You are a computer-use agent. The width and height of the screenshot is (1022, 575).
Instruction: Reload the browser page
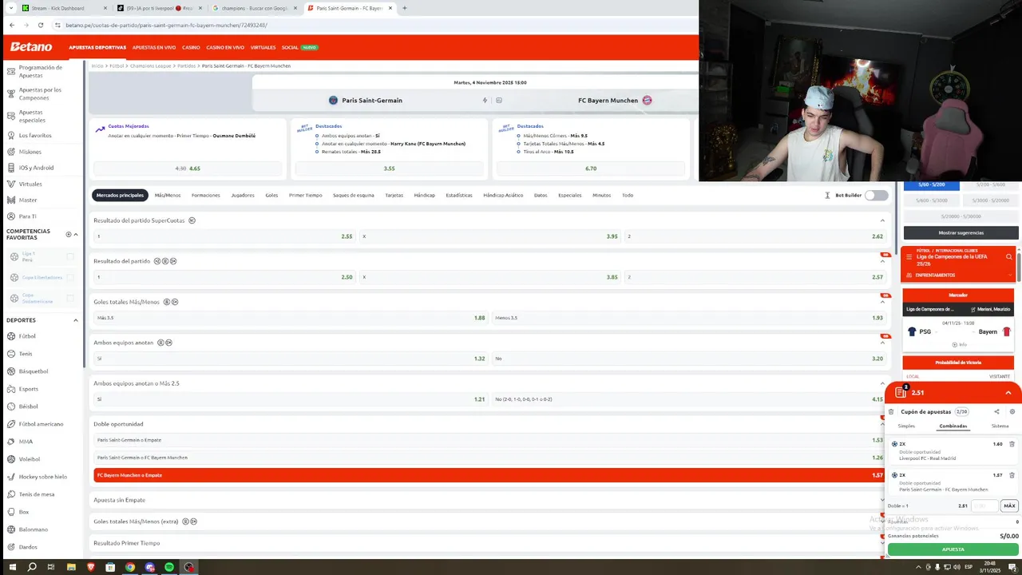click(x=41, y=25)
